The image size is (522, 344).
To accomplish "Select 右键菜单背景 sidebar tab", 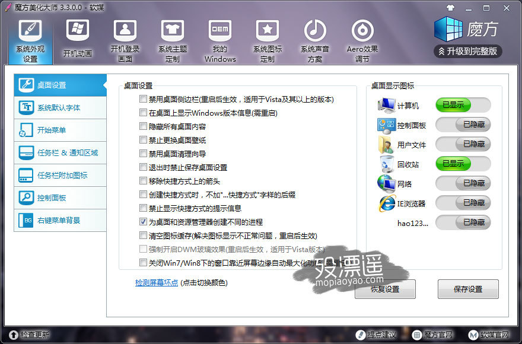I will pos(61,221).
